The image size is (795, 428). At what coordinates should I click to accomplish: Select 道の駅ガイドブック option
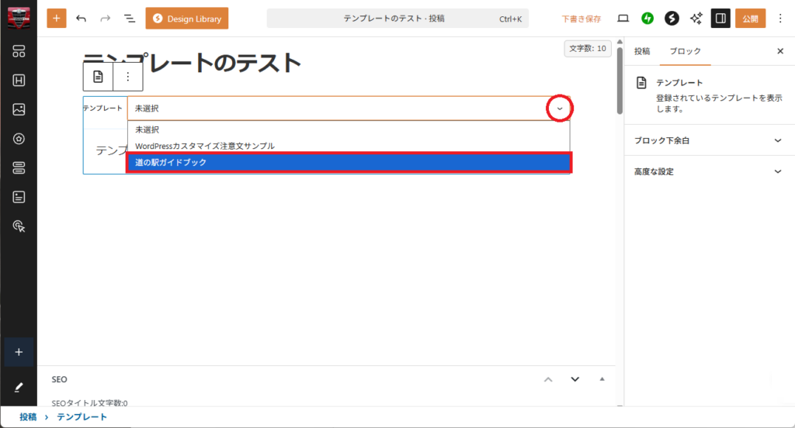[349, 163]
